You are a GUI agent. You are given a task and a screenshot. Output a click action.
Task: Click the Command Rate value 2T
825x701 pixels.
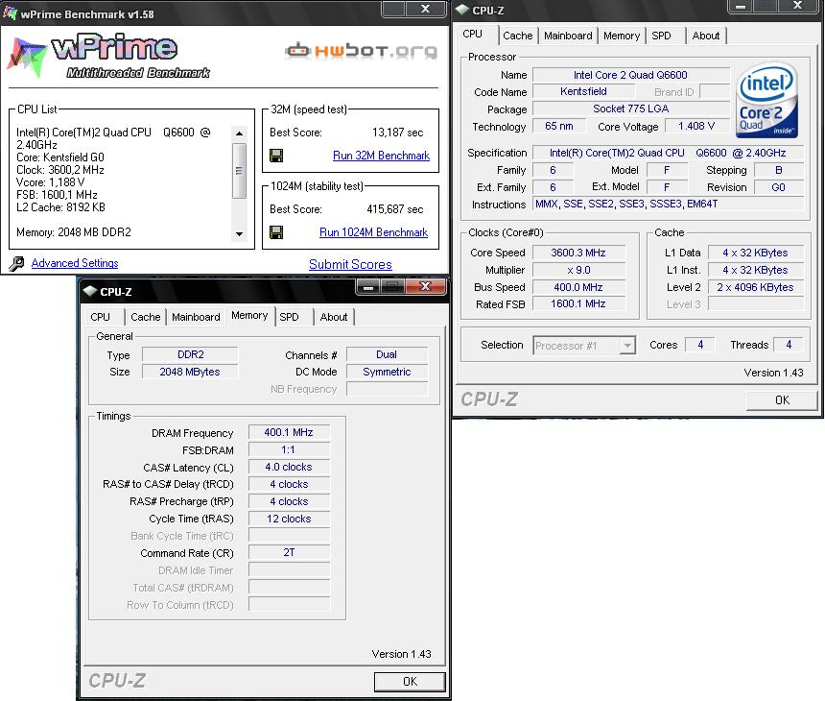(289, 552)
